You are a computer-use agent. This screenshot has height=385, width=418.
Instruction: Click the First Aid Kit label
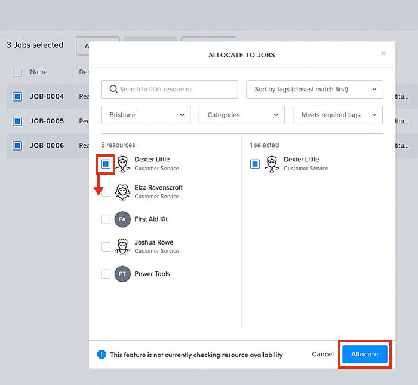click(151, 219)
